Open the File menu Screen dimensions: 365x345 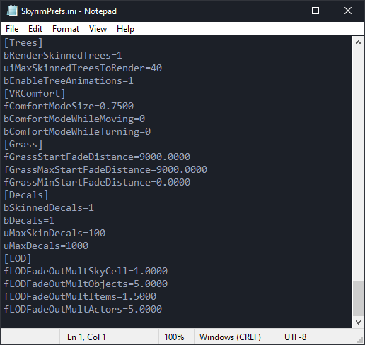tap(12, 29)
